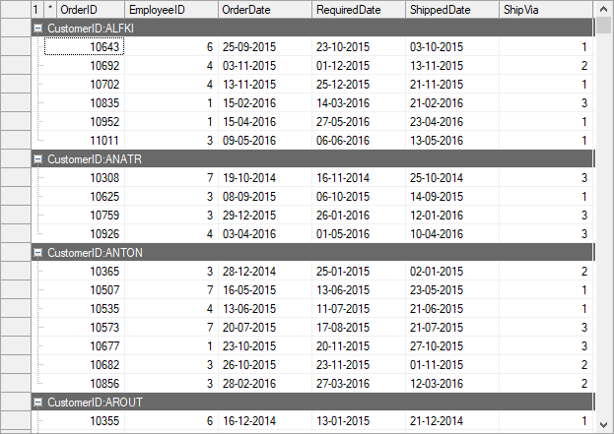
Task: Click the row header of order 10692
Action: coord(15,66)
